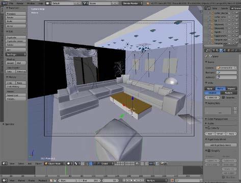Toggle the use preview range clock icon
This screenshot has width=241, height=183.
pos(51,180)
